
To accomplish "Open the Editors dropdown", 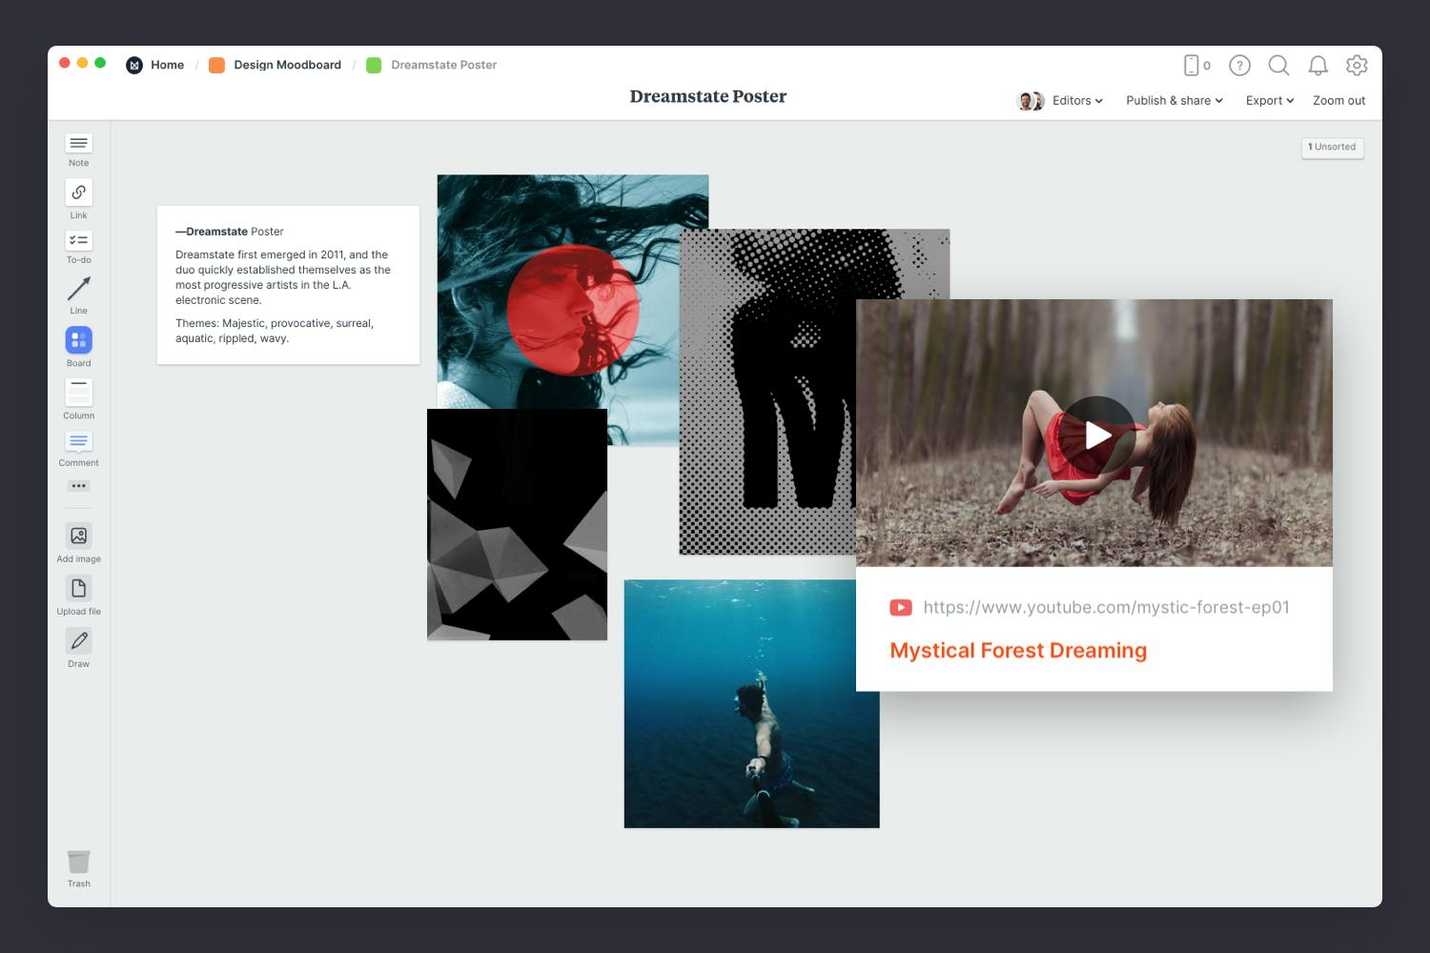I will [1075, 100].
